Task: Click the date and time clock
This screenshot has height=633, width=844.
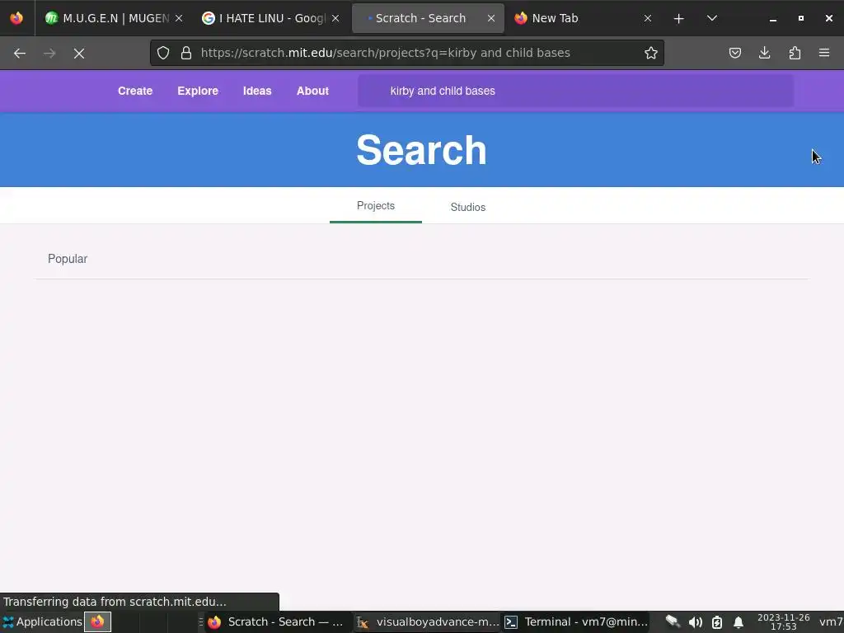Action: pos(783,621)
